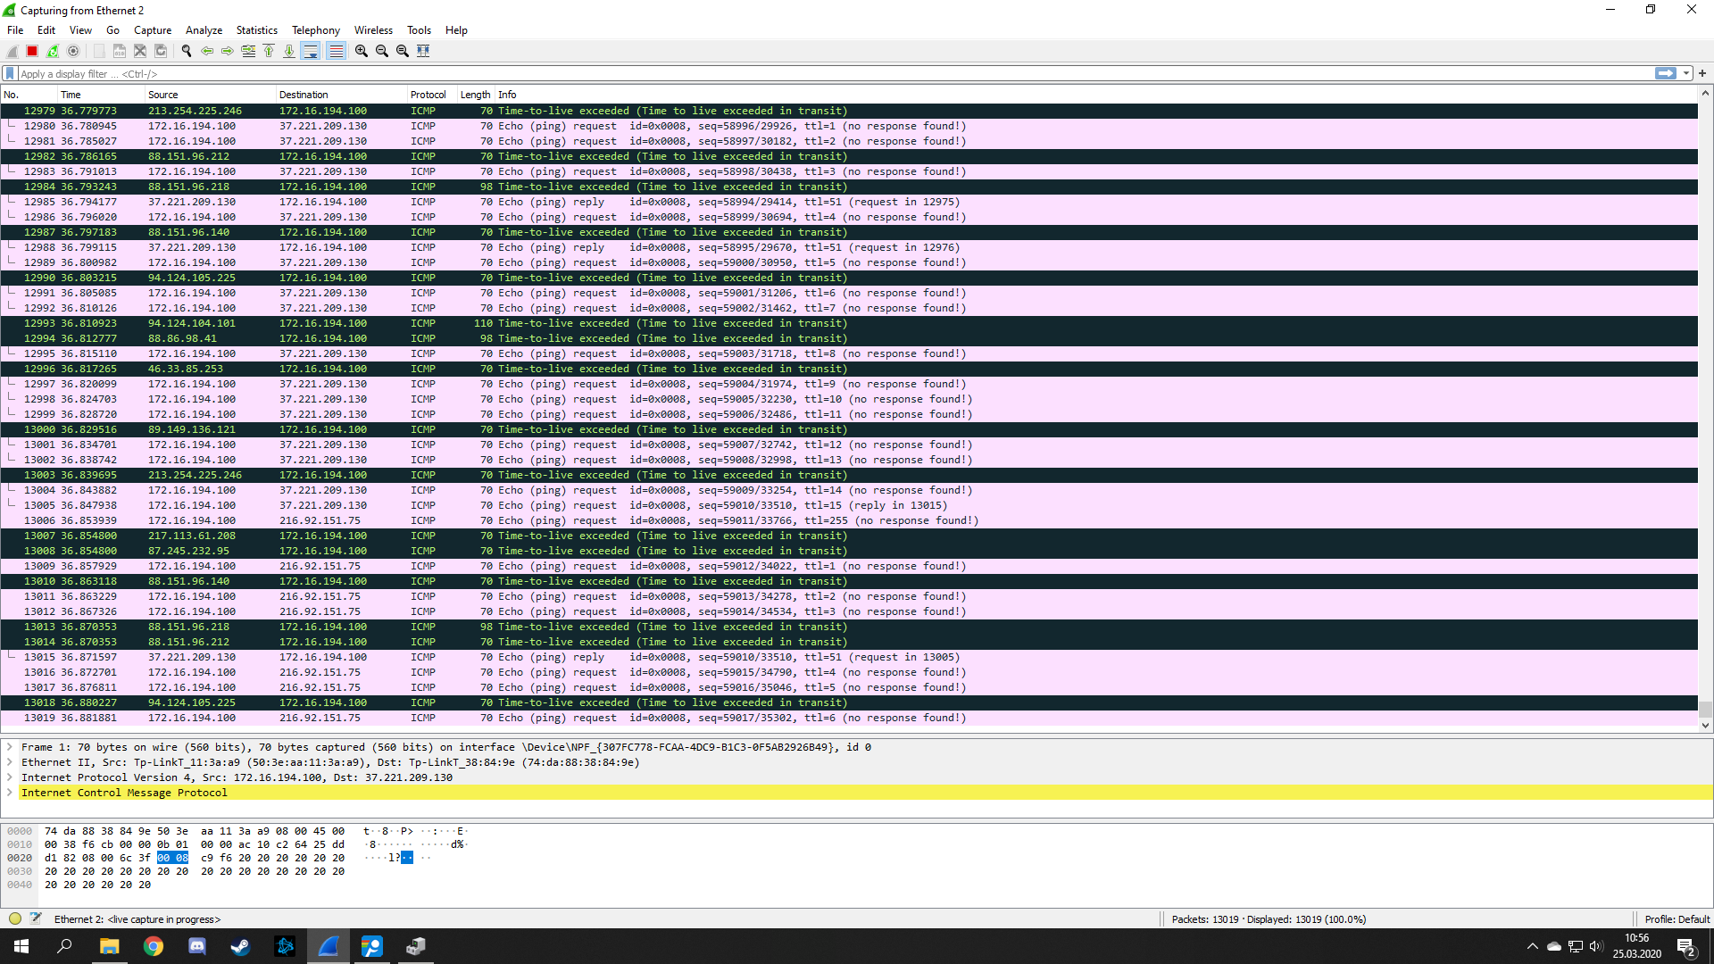Expand Frame 1 details tree
The image size is (1714, 964).
point(10,747)
